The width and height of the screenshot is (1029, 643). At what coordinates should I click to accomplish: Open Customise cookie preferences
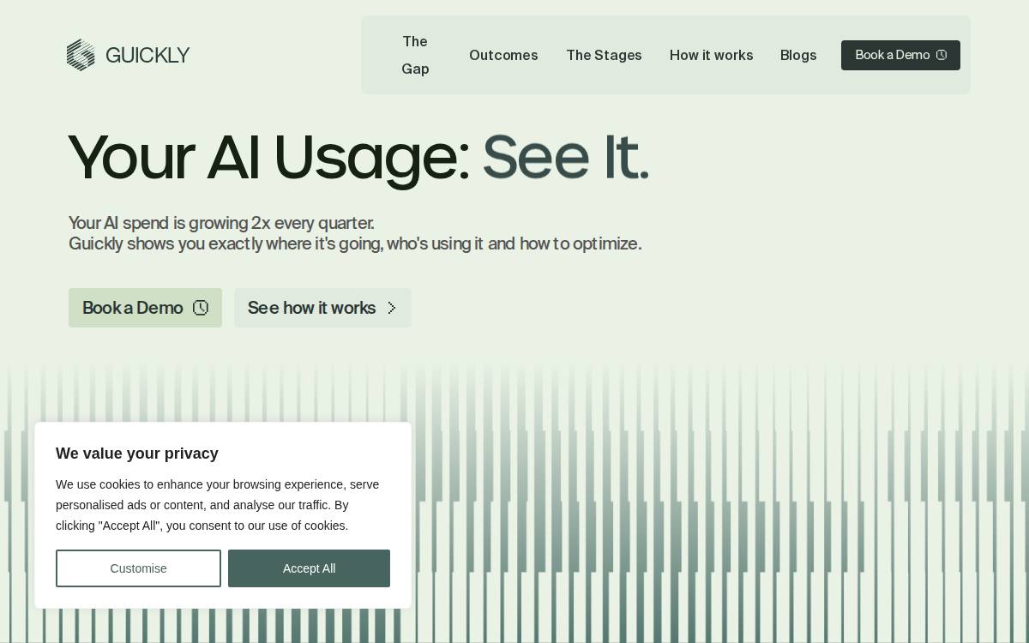click(x=138, y=568)
